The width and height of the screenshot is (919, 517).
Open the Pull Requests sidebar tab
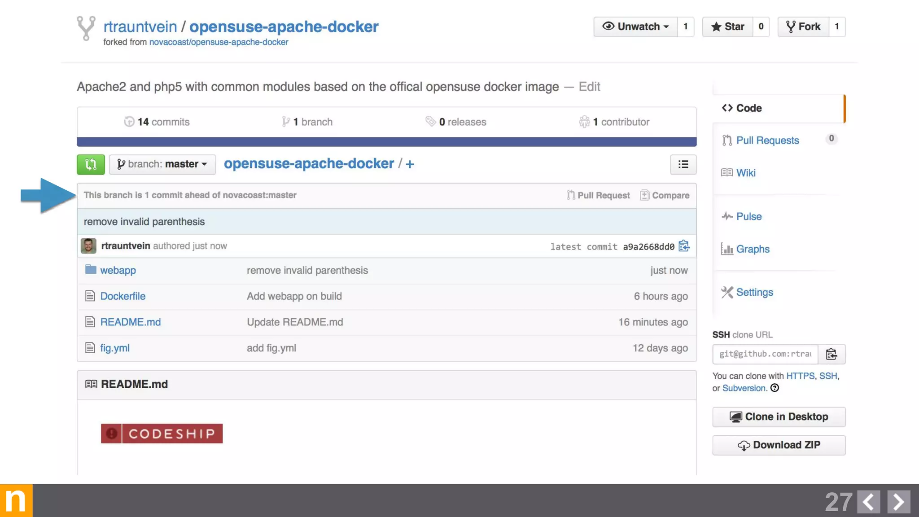(x=767, y=140)
